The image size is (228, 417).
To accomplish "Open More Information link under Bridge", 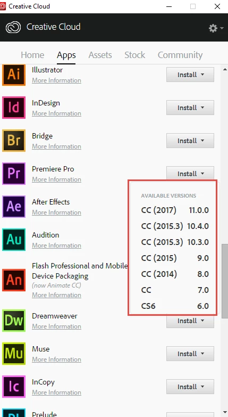I will point(56,146).
